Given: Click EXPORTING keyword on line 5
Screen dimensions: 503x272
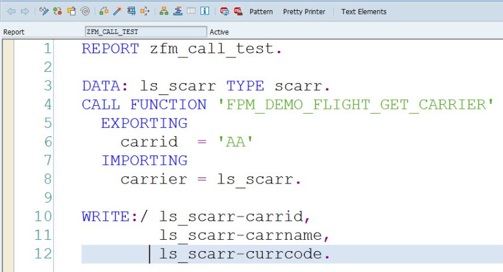Looking at the screenshot, I should point(144,123).
